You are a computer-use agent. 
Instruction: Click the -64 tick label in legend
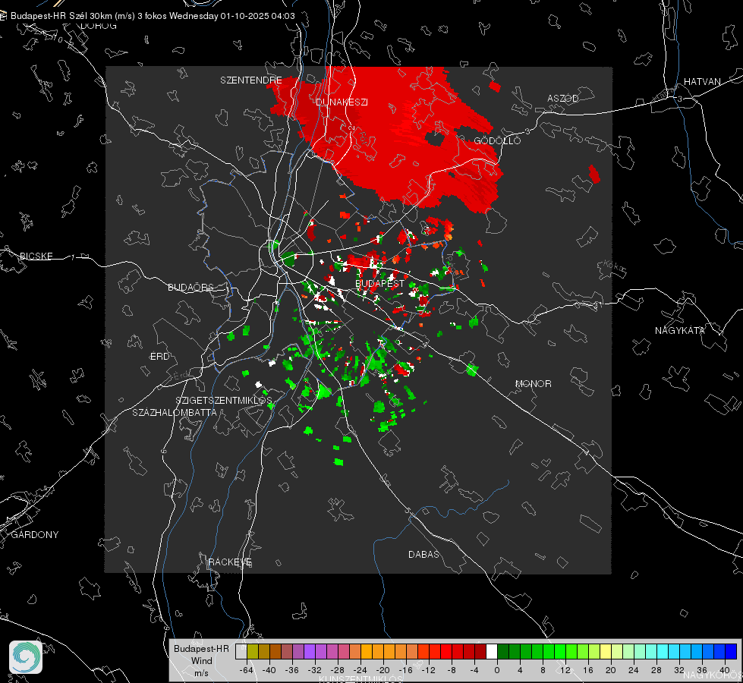[x=247, y=670]
